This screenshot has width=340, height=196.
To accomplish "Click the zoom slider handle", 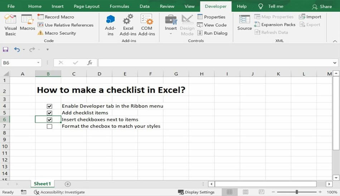I will coord(297,192).
